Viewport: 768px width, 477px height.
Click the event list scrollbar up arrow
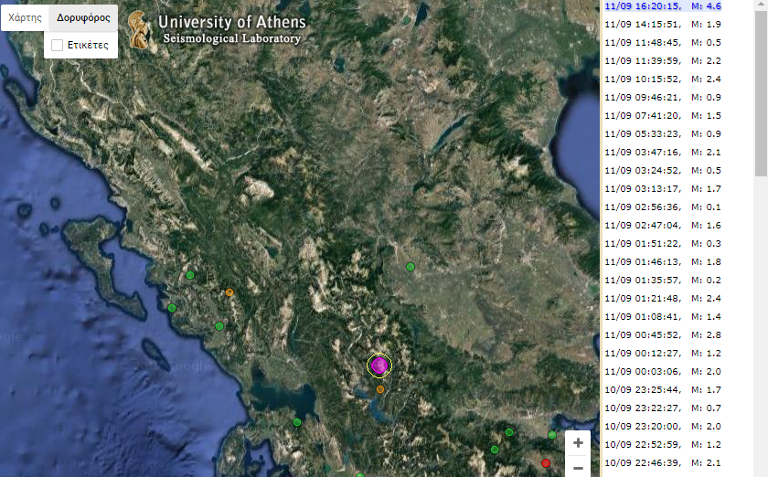pos(761,5)
